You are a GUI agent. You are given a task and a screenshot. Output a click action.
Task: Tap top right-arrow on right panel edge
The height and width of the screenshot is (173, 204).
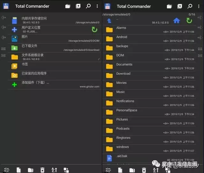[x=200, y=17]
